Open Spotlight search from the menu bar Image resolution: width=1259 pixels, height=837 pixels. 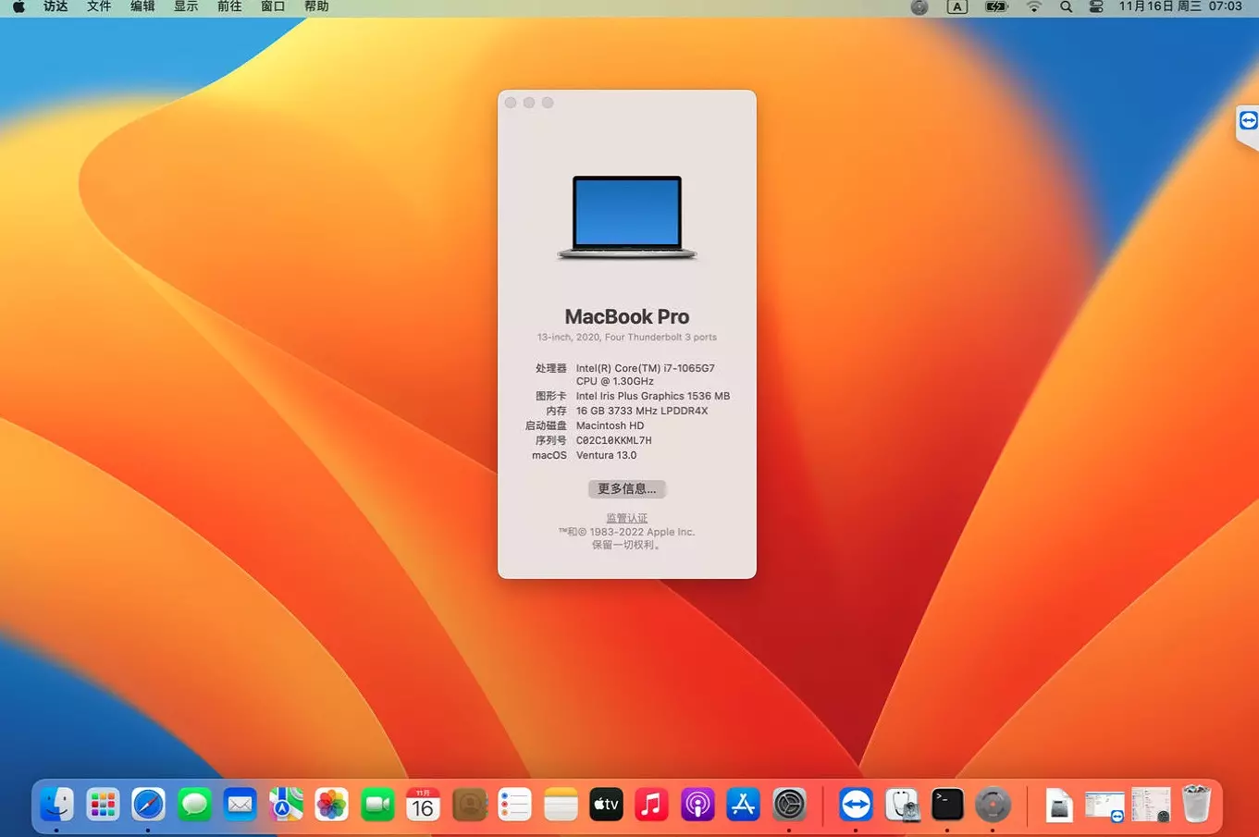tap(1066, 7)
